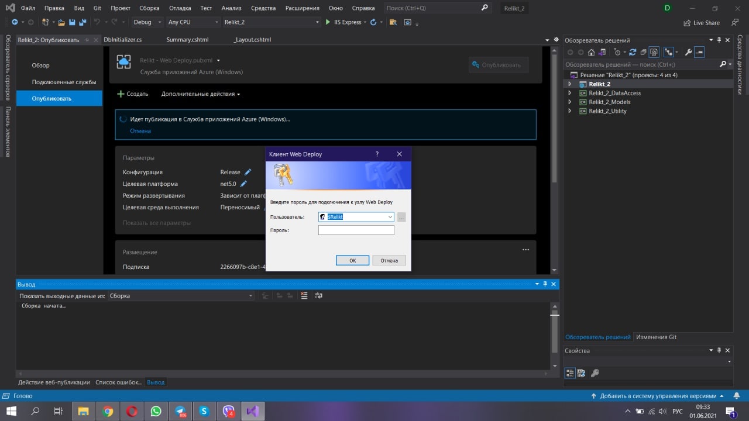Viewport: 749px width, 421px height.
Task: Click the Open File folder icon
Action: click(x=61, y=22)
